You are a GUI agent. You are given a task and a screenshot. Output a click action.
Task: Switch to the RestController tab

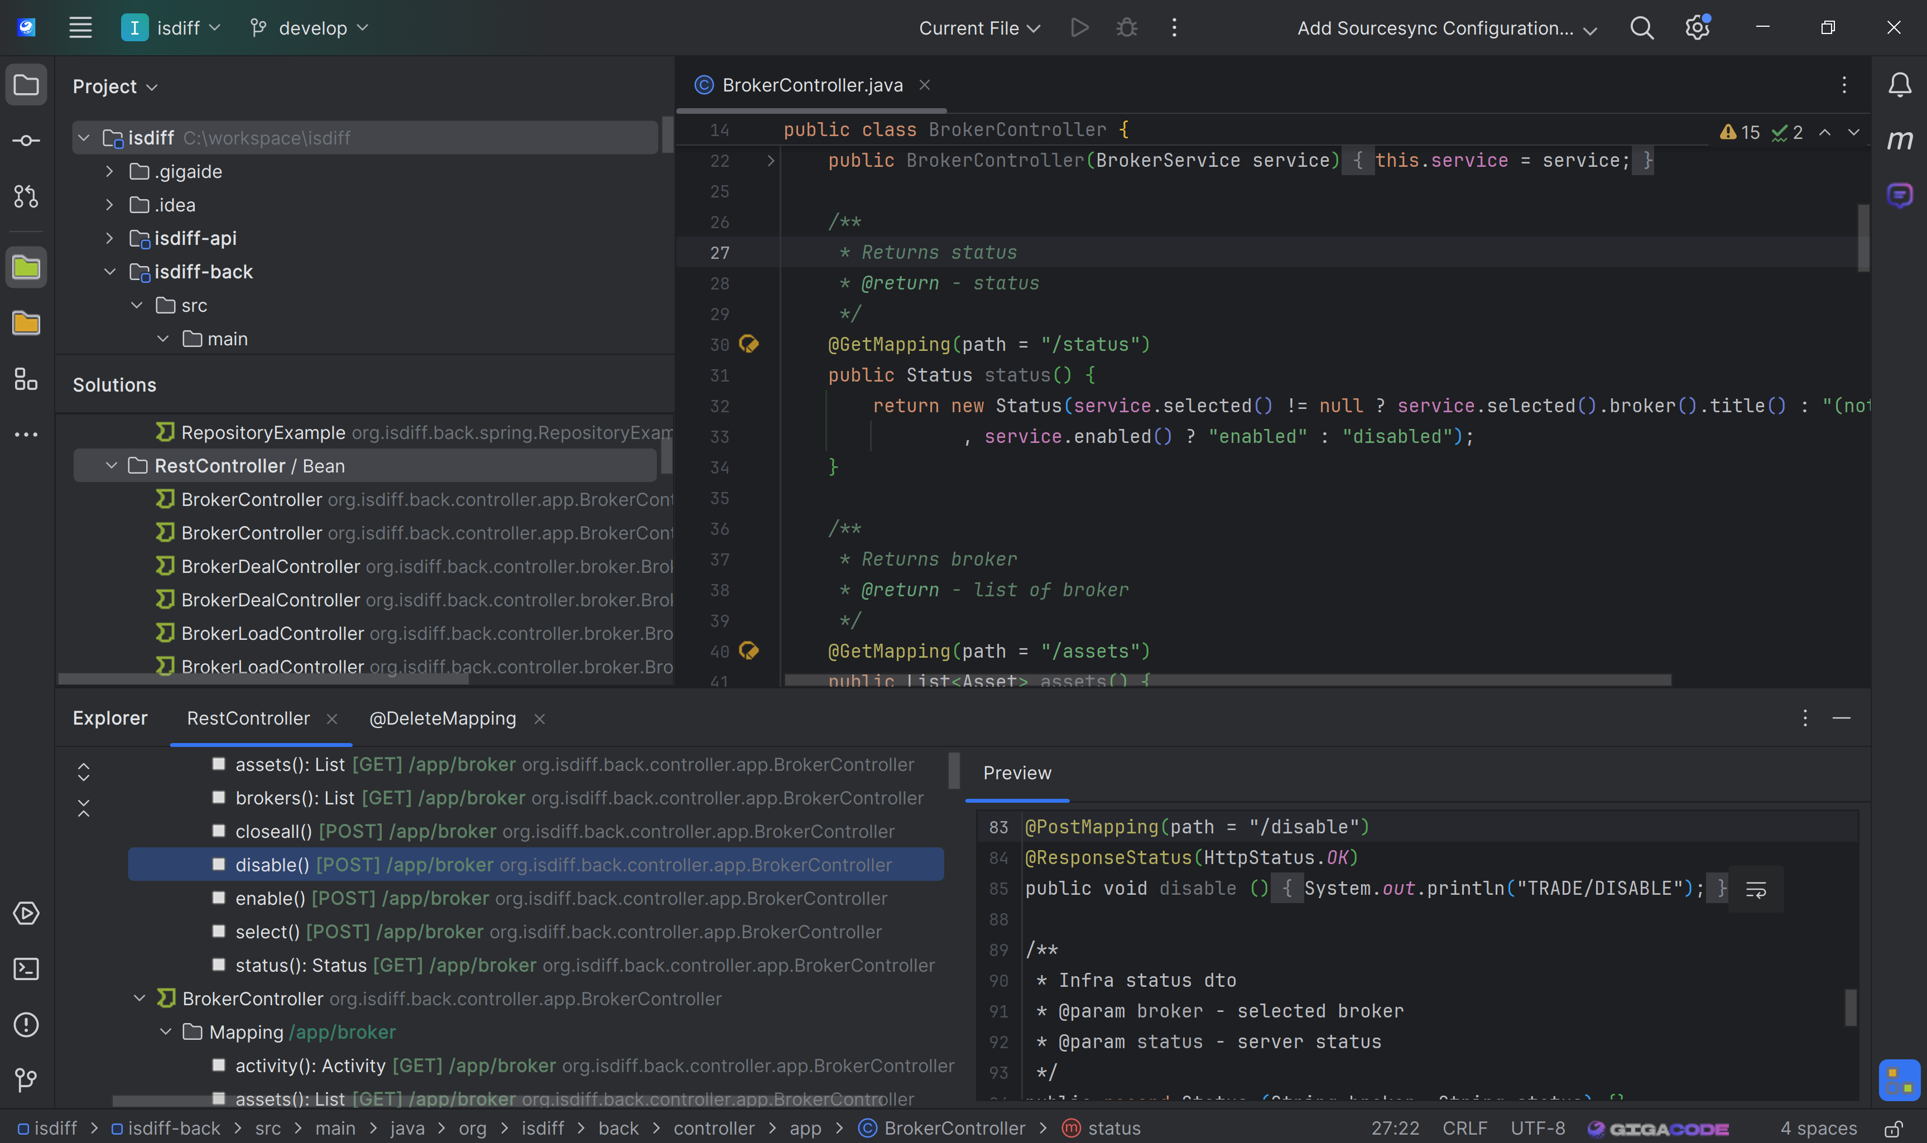pos(248,718)
